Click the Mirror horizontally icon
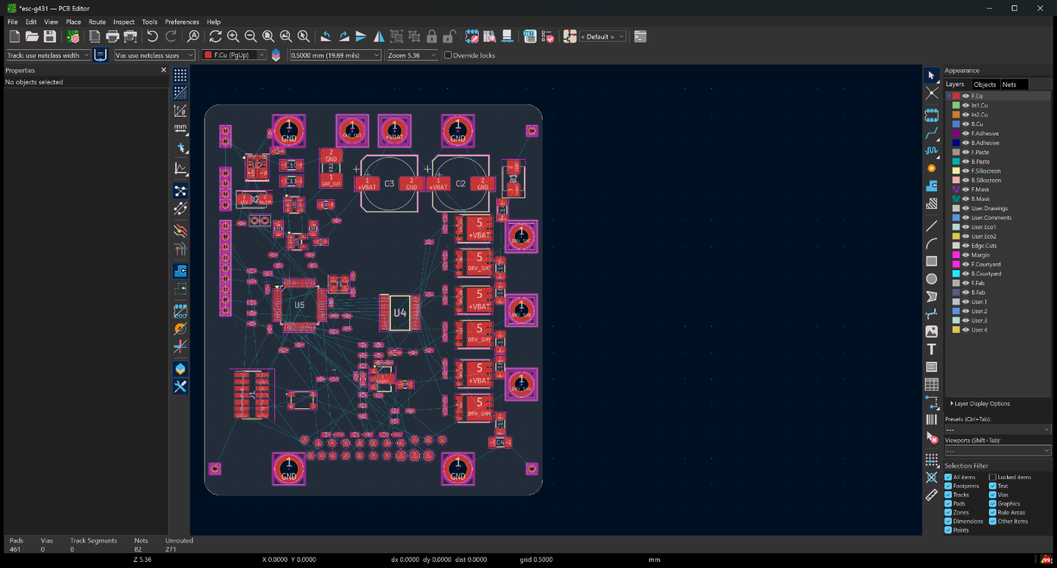 click(x=378, y=36)
